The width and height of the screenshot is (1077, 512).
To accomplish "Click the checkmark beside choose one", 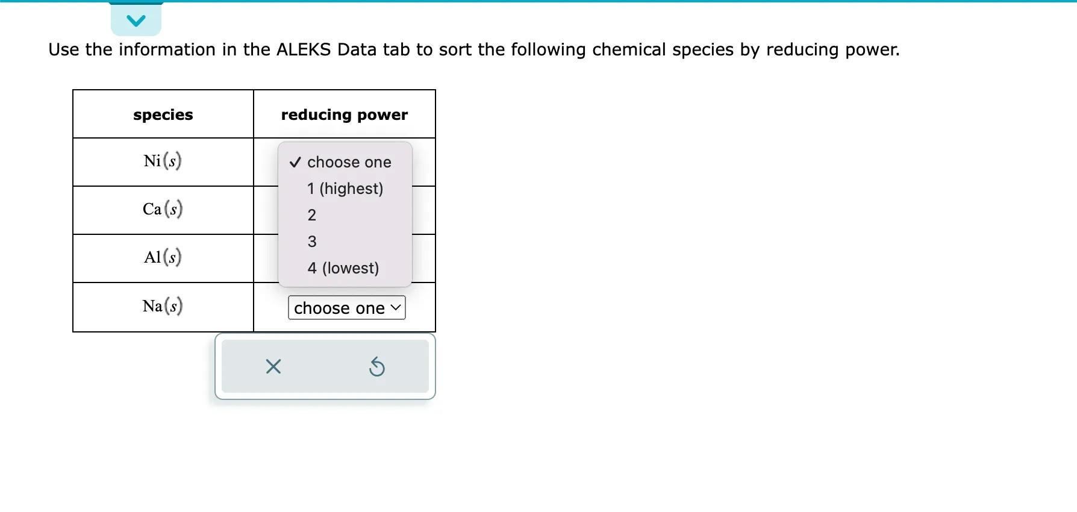I will [295, 161].
